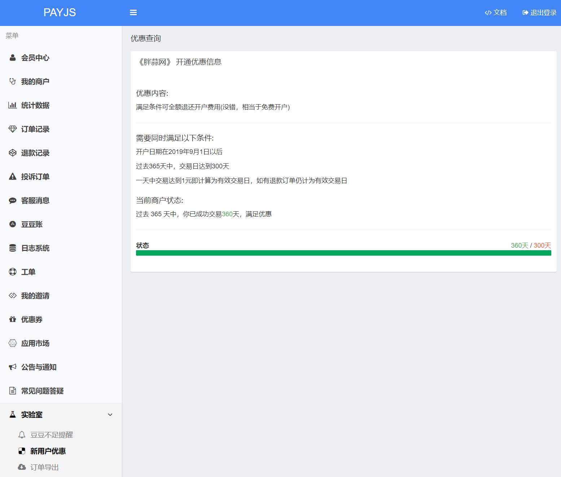Click the user icon beside 会员中心
Image resolution: width=561 pixels, height=477 pixels.
tap(13, 58)
